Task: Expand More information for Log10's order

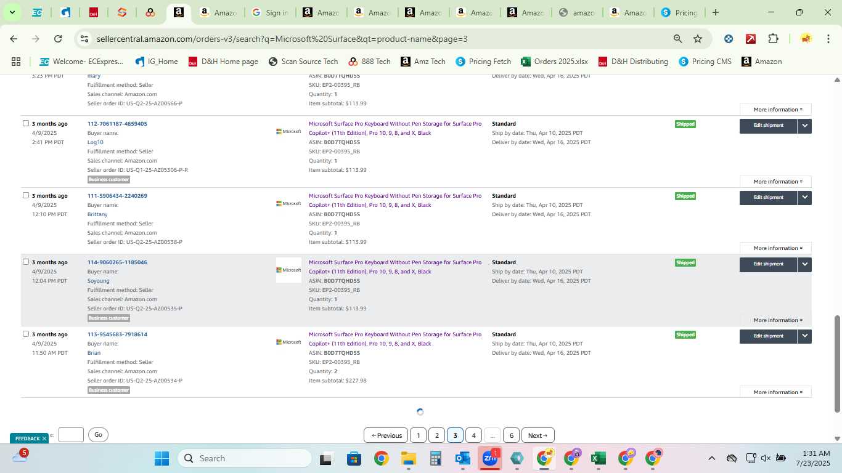Action: coord(775,182)
